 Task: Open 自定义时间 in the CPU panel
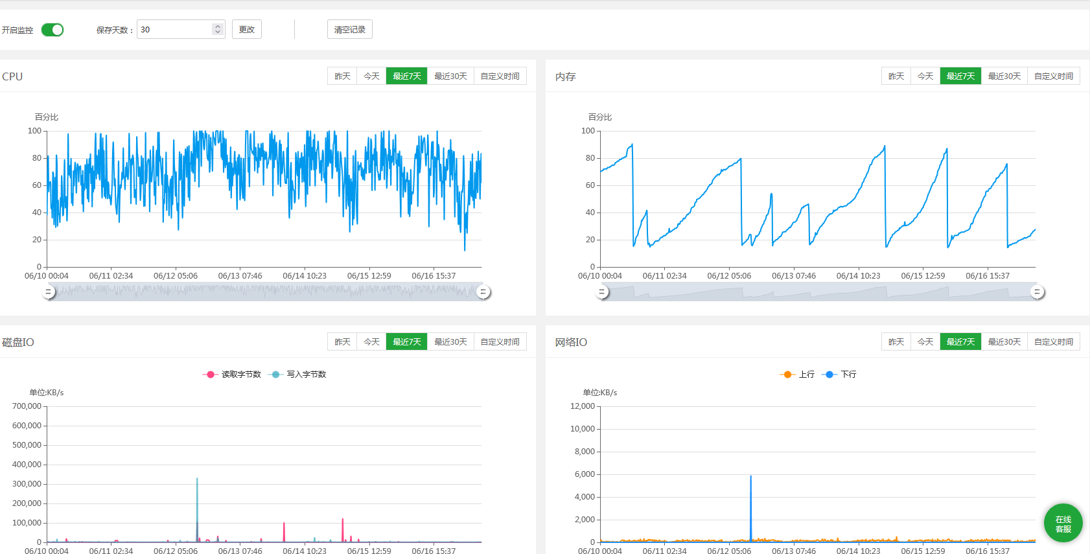pyautogui.click(x=500, y=76)
